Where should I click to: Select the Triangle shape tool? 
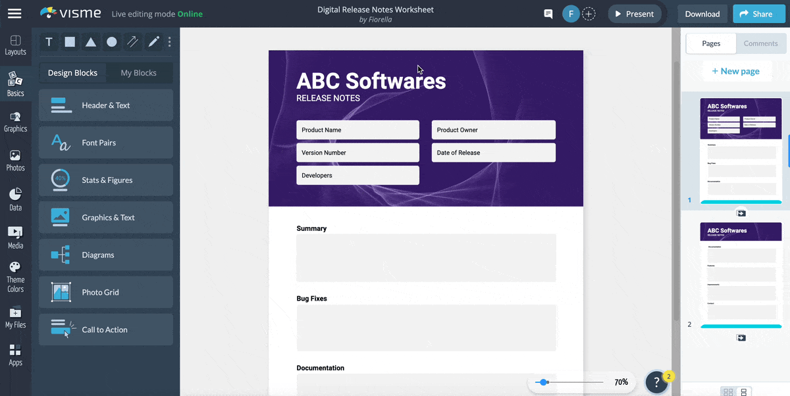click(x=91, y=41)
